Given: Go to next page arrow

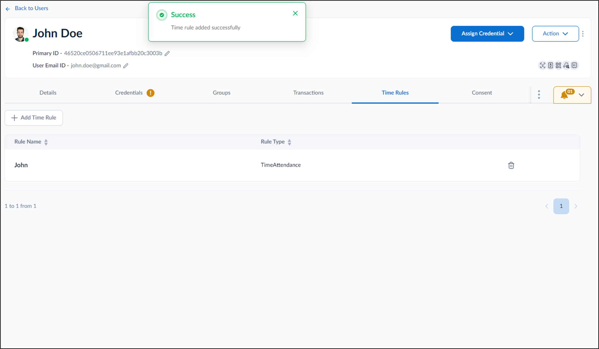Looking at the screenshot, I should (576, 206).
